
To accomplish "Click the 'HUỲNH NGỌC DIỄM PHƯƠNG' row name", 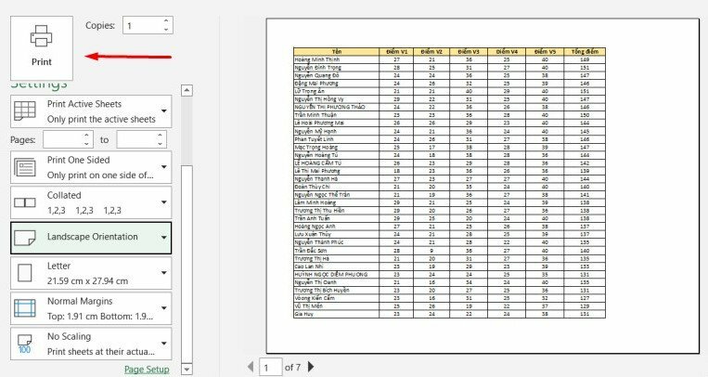I will (331, 274).
